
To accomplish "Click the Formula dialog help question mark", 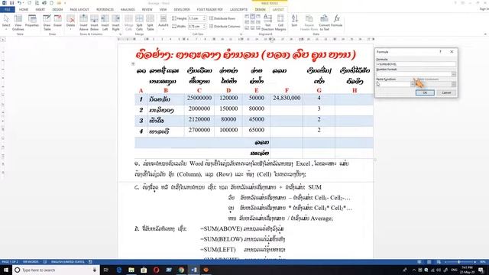I will click(x=440, y=52).
